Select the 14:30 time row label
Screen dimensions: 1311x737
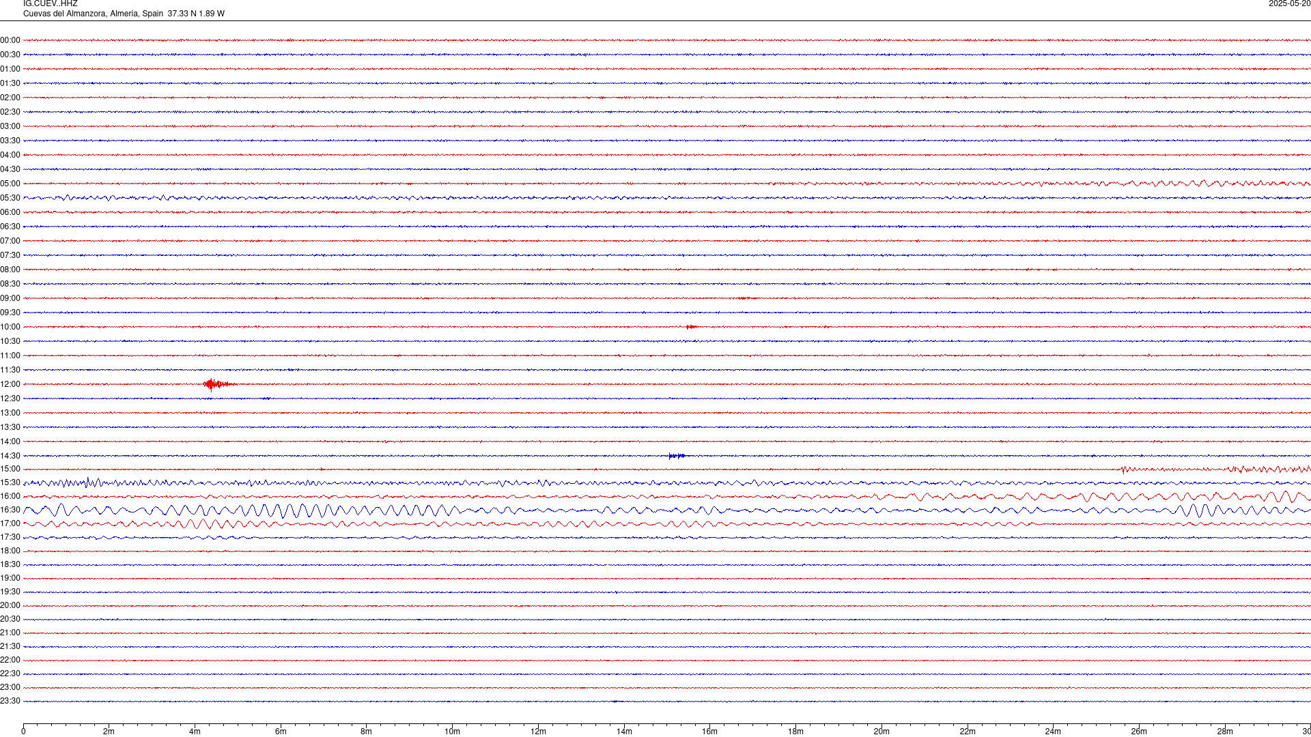click(10, 456)
